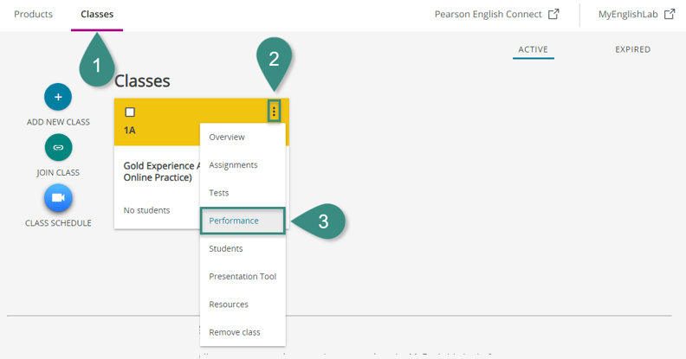Screen dimensions: 686x359
Task: Open class schedule via camera icon
Action: click(x=58, y=198)
